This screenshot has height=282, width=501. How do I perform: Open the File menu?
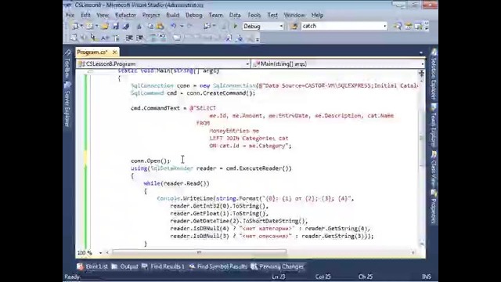(70, 15)
